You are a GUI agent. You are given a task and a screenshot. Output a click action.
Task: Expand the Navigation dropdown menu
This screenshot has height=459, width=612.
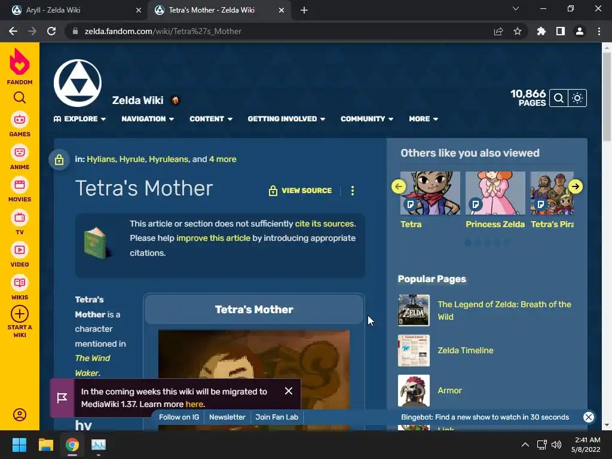148,119
